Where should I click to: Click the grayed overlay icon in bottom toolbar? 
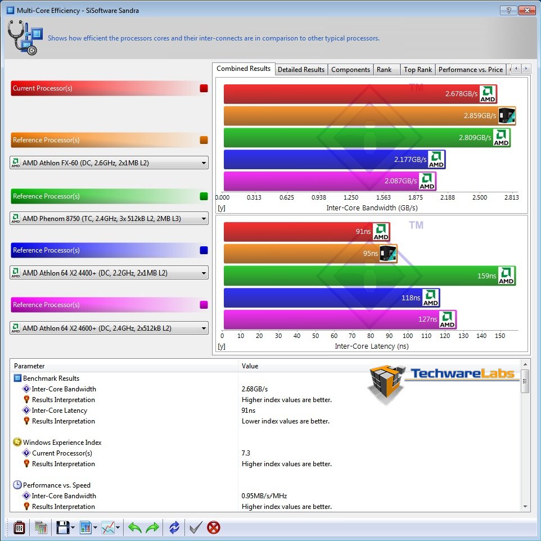[x=41, y=528]
